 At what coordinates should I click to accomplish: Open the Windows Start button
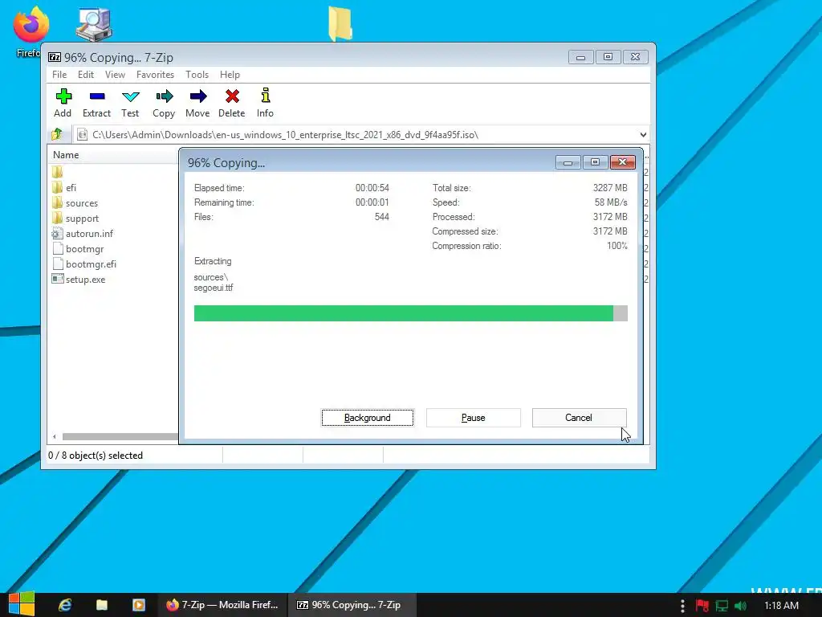click(x=21, y=605)
